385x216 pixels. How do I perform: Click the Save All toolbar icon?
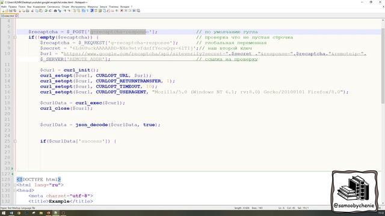(x=14, y=11)
